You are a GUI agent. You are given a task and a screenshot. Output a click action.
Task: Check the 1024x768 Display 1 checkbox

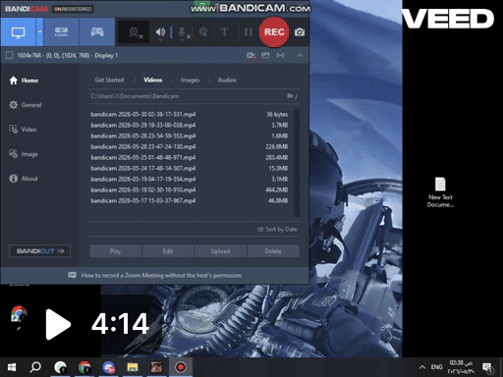tap(9, 55)
